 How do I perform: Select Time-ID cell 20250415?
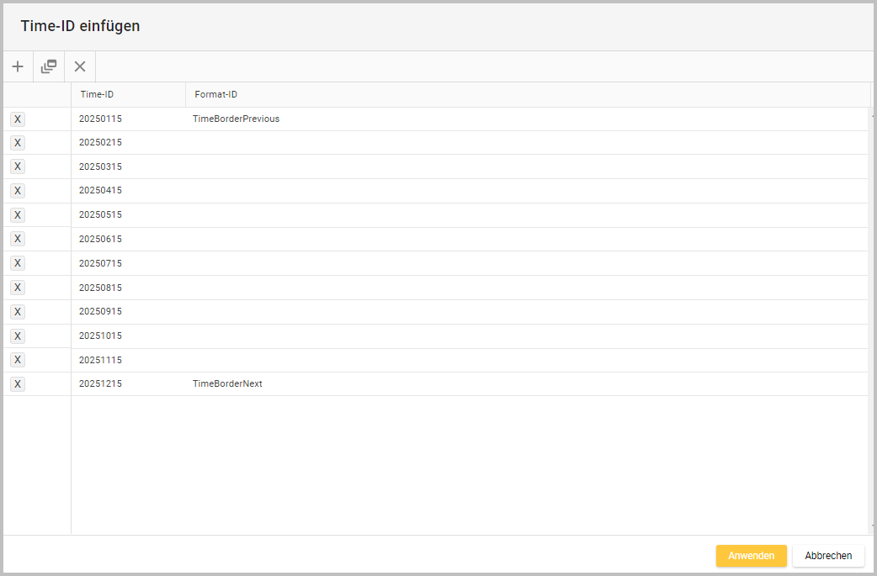(x=100, y=191)
